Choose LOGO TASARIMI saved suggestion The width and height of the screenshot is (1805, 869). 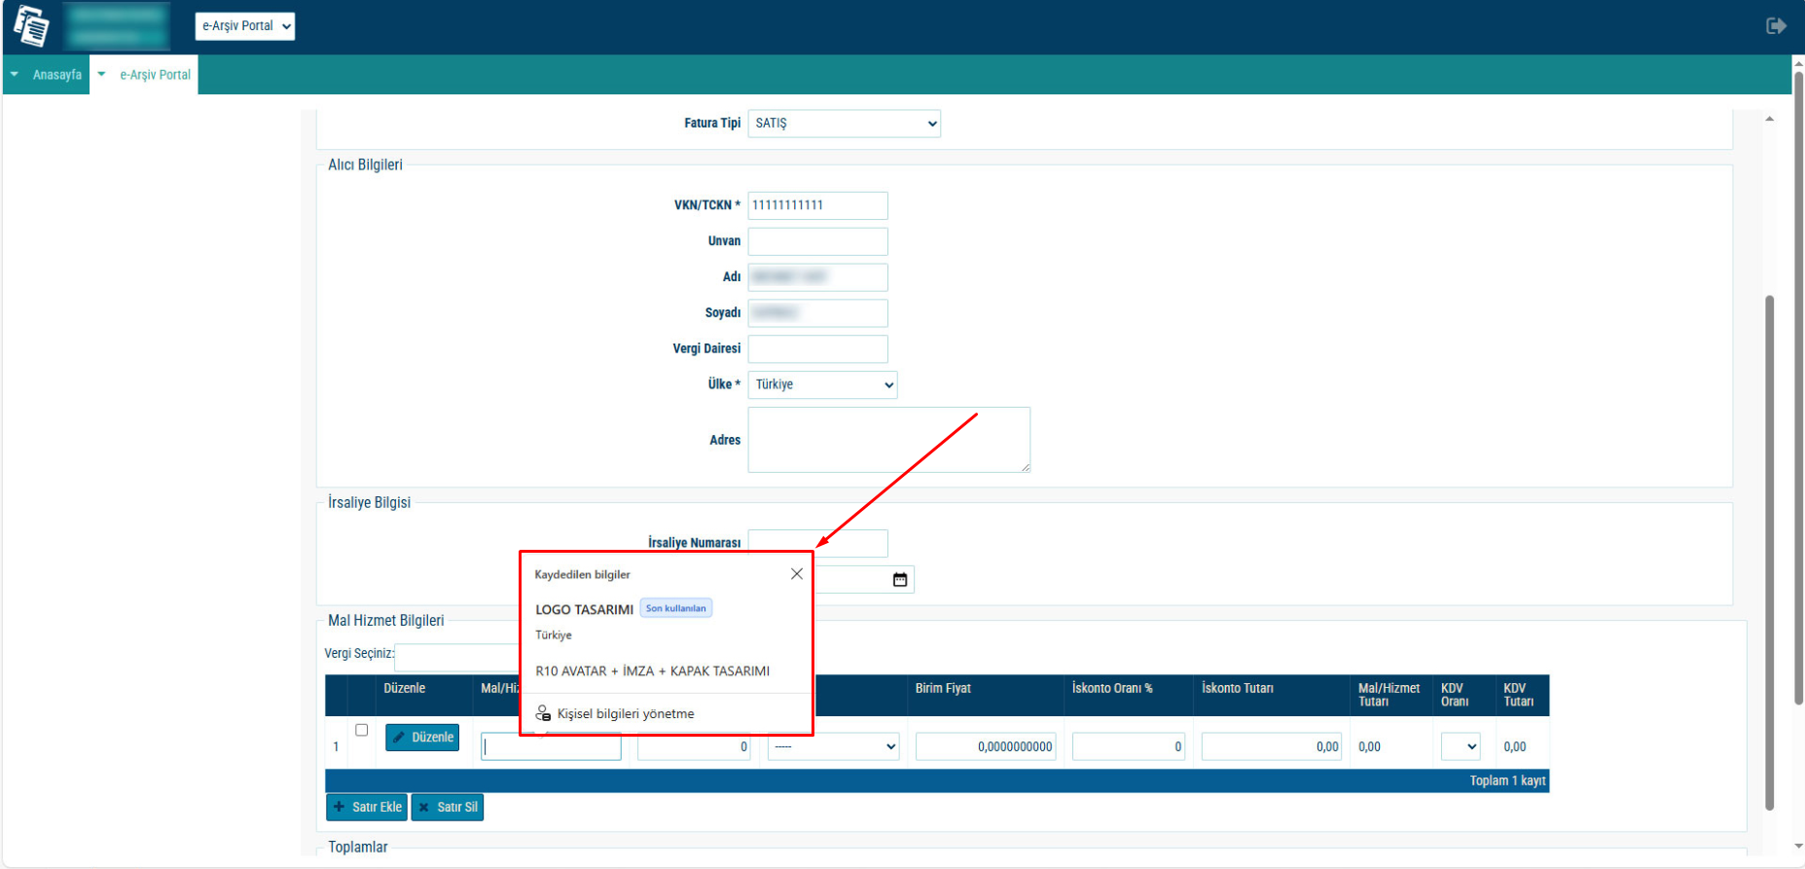pos(584,609)
